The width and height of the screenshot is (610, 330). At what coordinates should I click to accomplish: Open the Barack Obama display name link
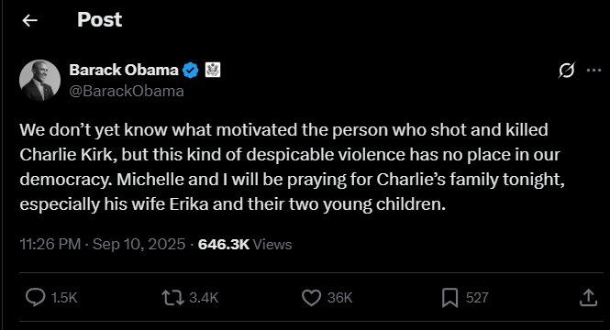pos(124,70)
